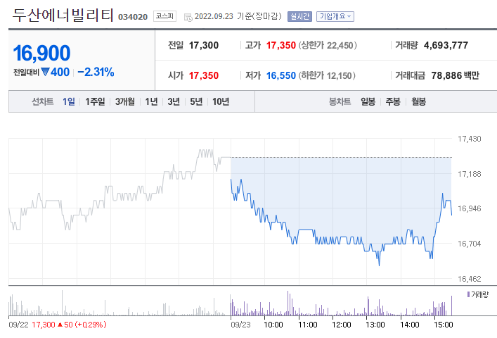Click the 봉차트 label
This screenshot has width=497, height=338.
point(340,101)
